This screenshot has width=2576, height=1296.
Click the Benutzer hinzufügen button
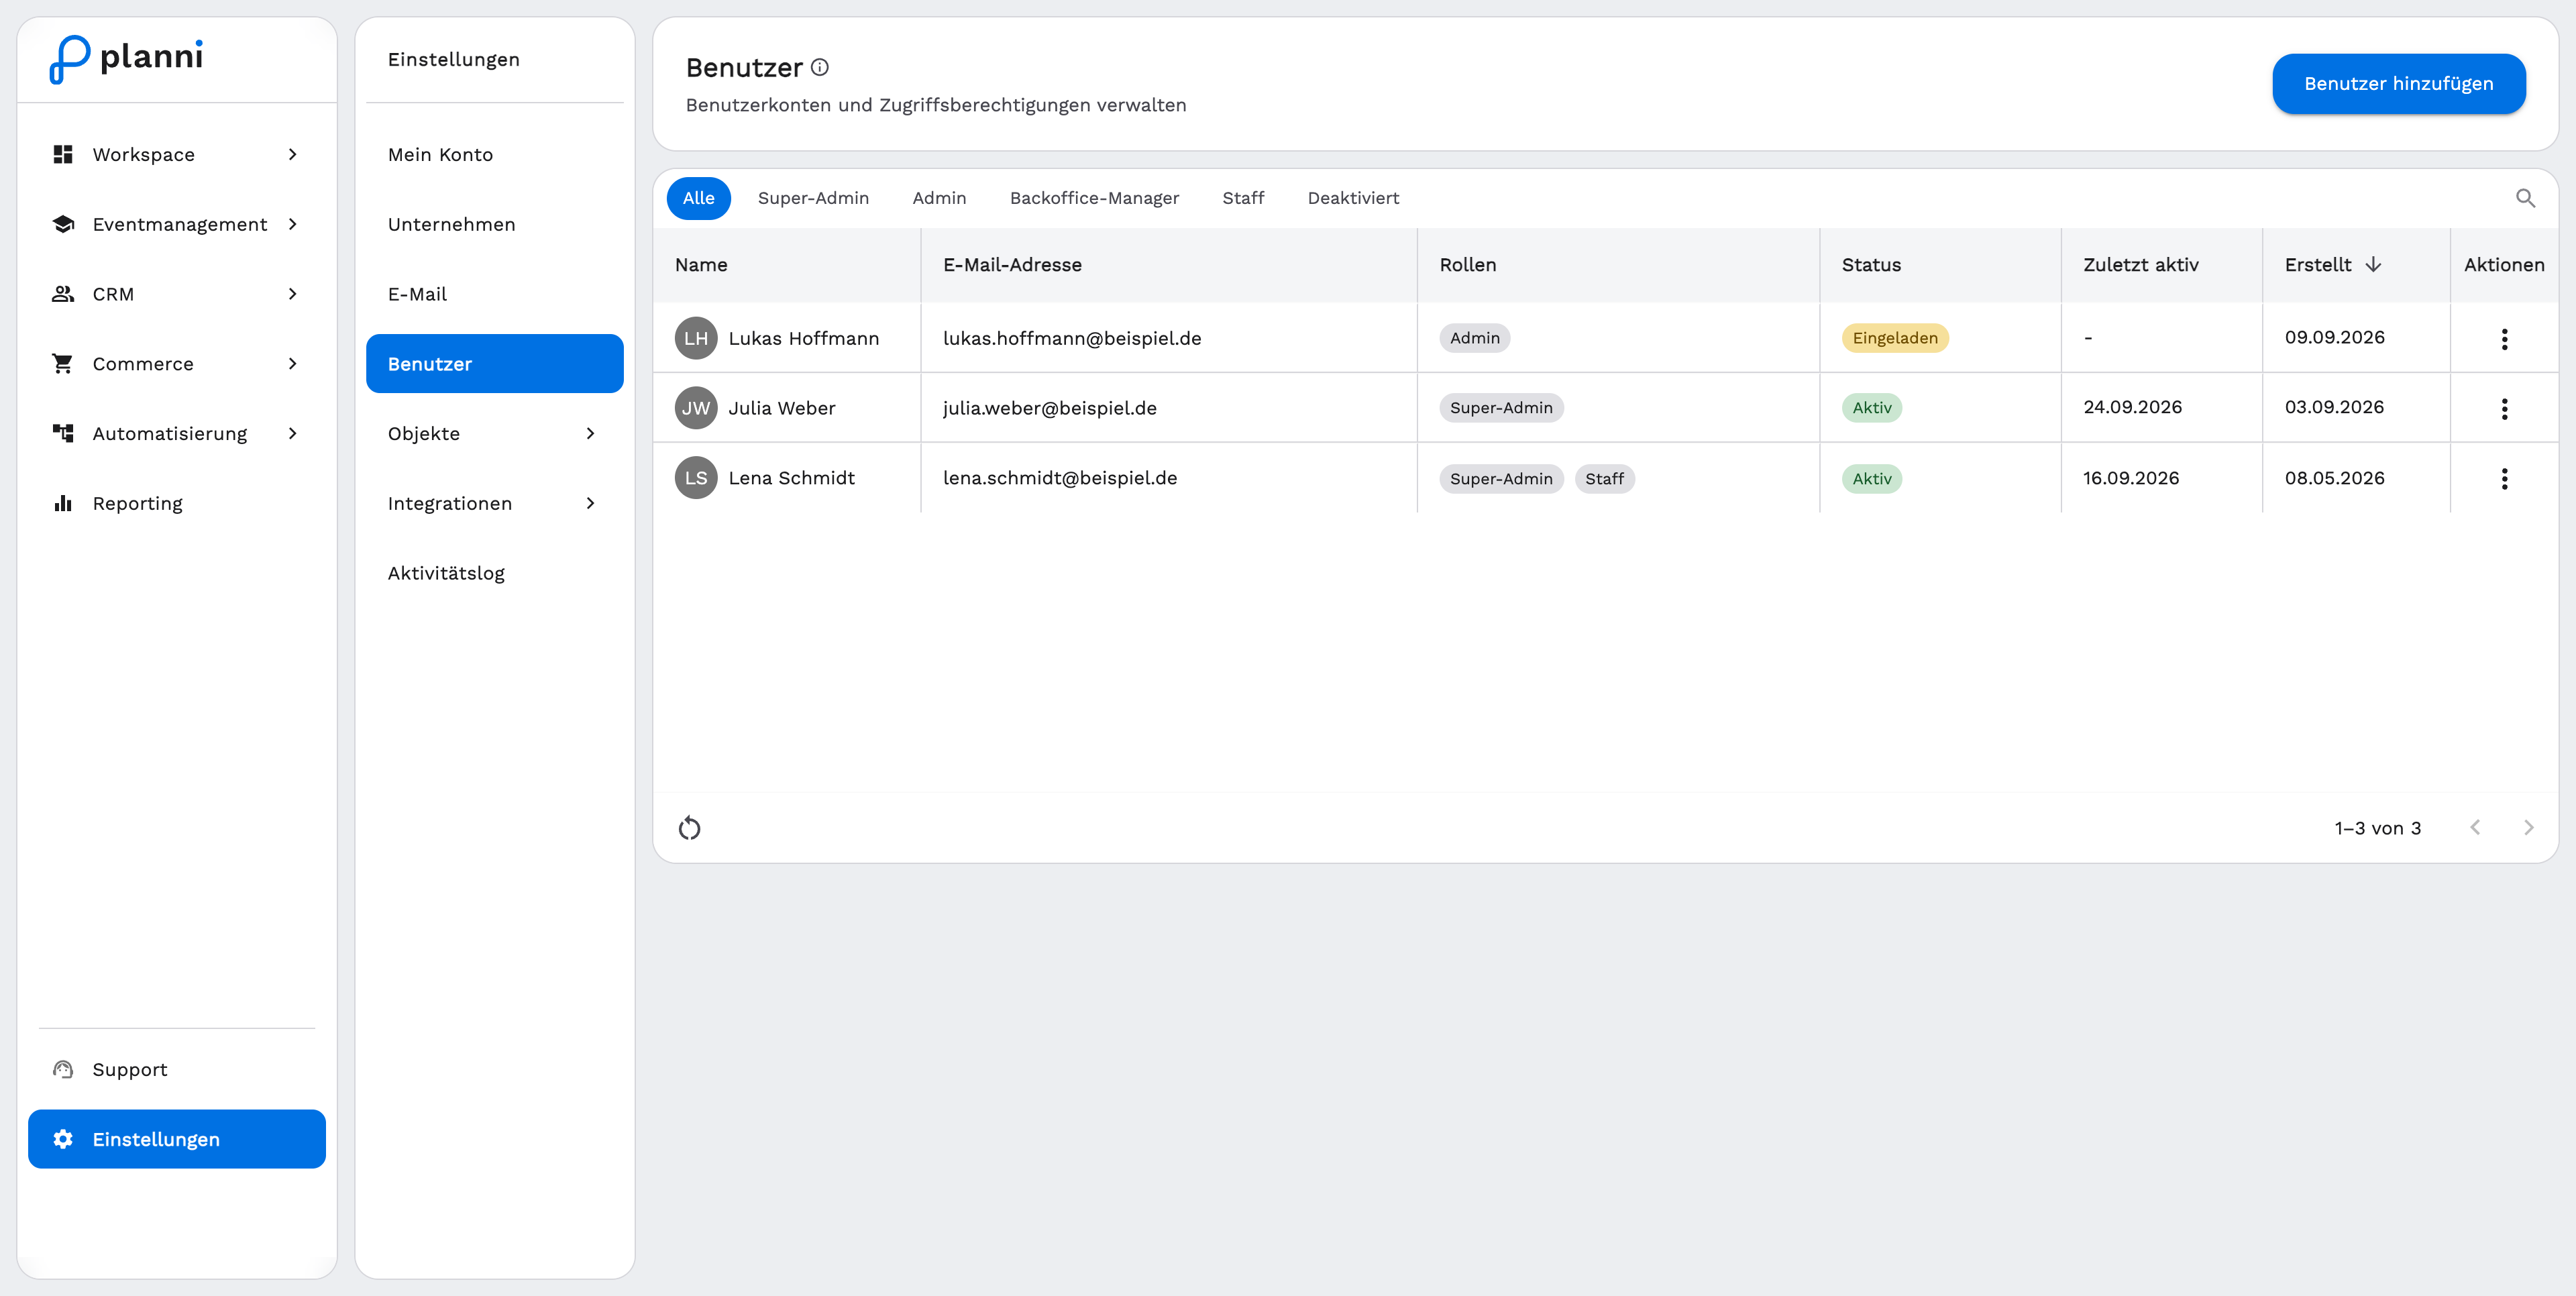2398,83
